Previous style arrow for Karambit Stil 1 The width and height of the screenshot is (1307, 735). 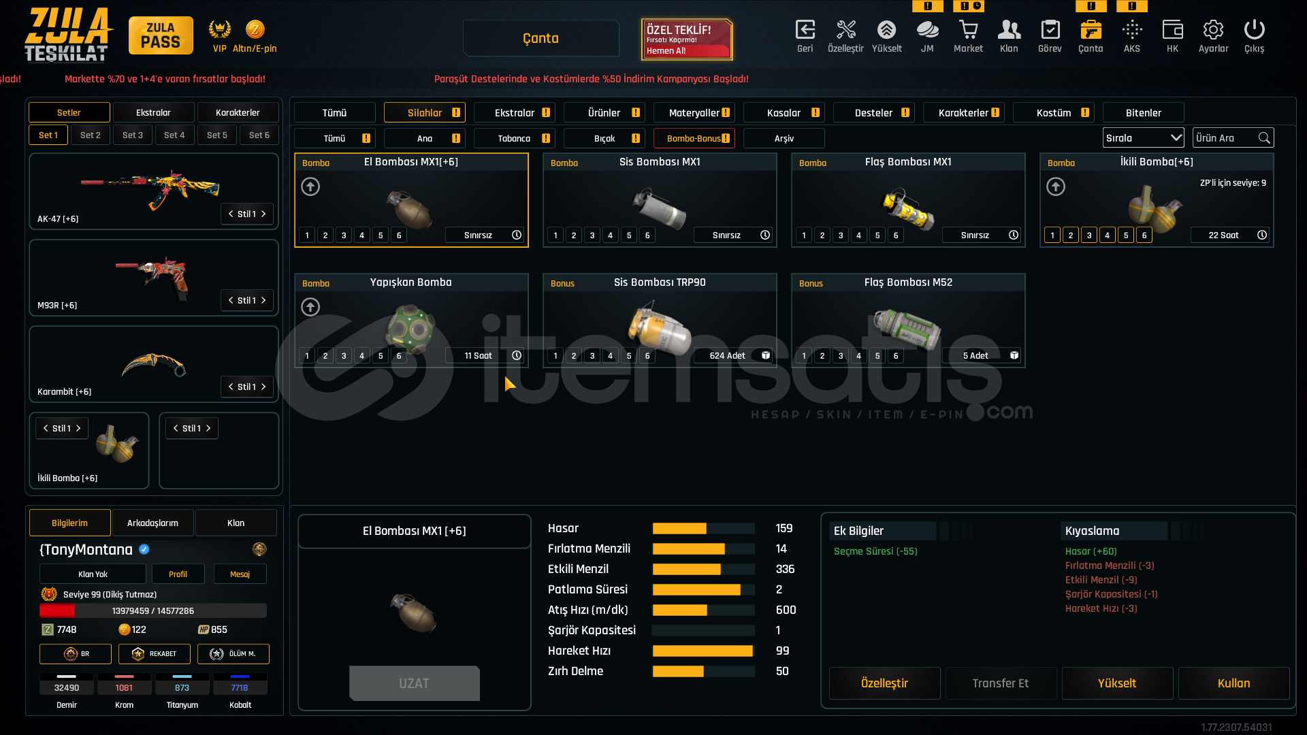[x=231, y=387]
